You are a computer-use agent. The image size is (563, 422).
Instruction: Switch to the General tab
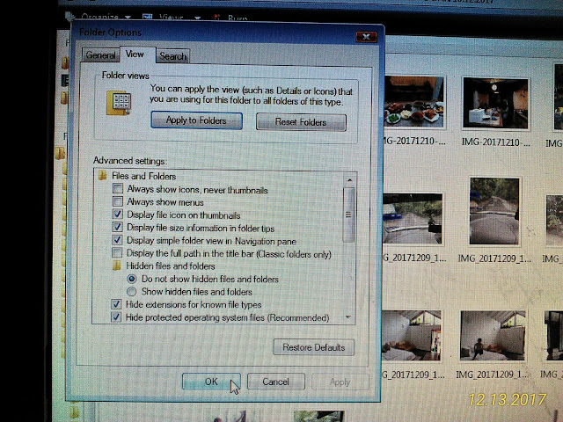pyautogui.click(x=100, y=55)
